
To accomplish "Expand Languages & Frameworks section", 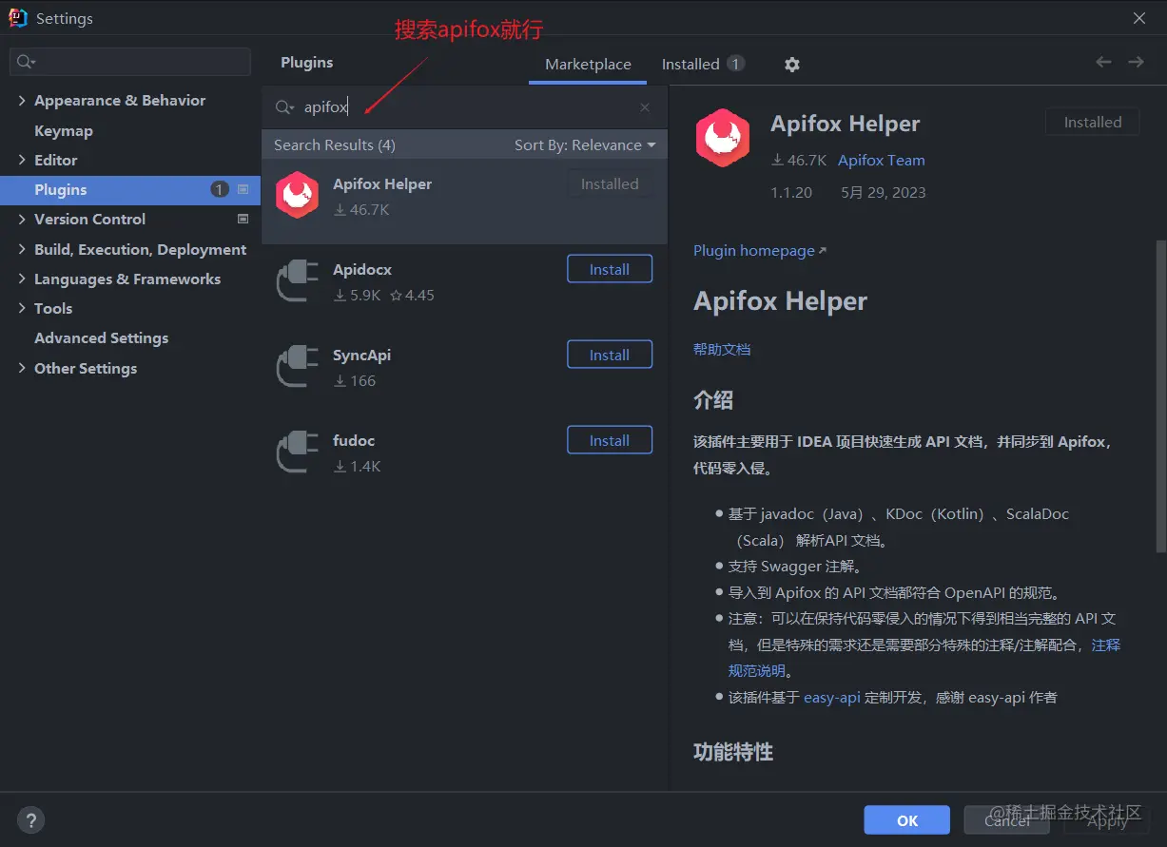I will (21, 279).
